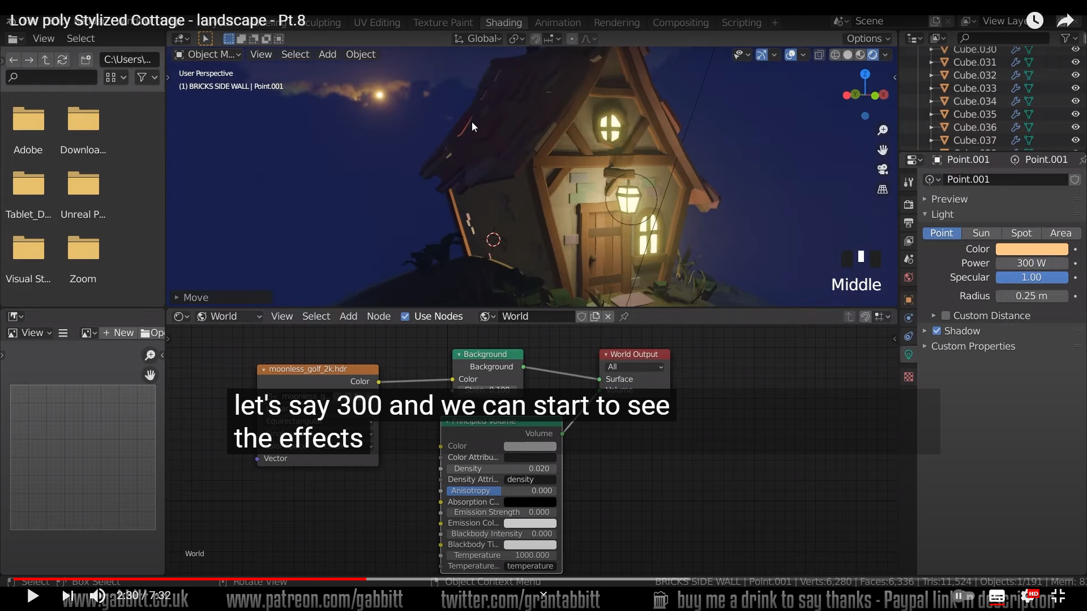Viewport: 1087px width, 611px height.
Task: Open the Node menu in shader editor
Action: pos(378,316)
